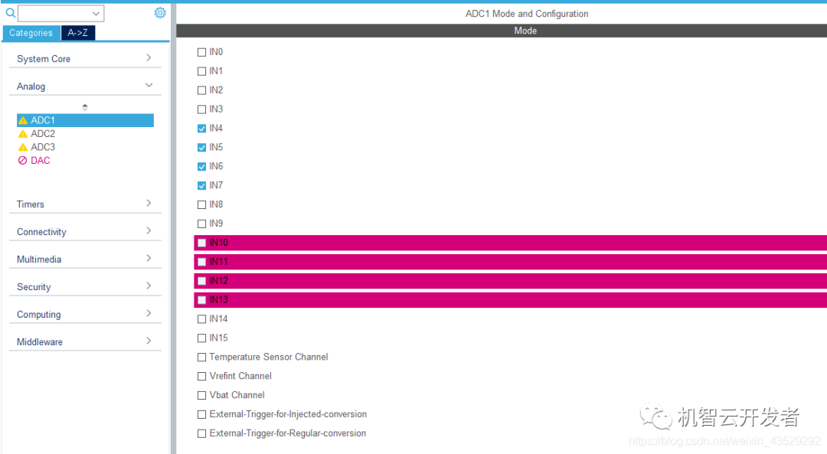Click the highlighted IN13 checkbox
Viewport: 827px width, 454px height.
coord(201,300)
